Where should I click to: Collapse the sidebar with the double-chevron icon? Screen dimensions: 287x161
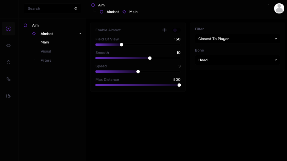(x=76, y=8)
